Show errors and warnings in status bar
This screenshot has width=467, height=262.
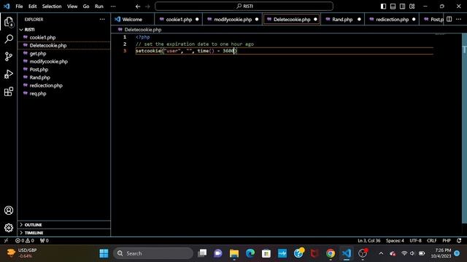(25, 241)
